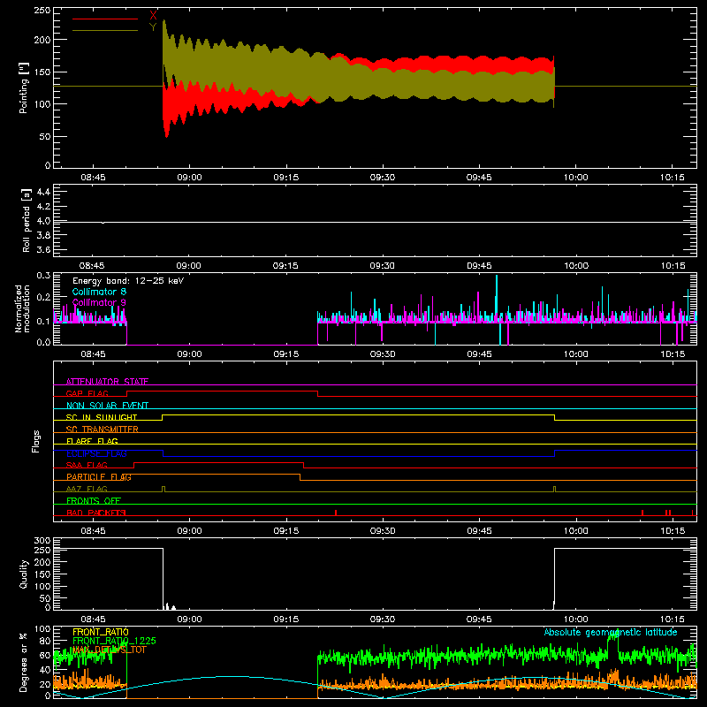Click the 09:00 time label under Flags plot
Image resolution: width=707 pixels, height=707 pixels.
tap(189, 531)
